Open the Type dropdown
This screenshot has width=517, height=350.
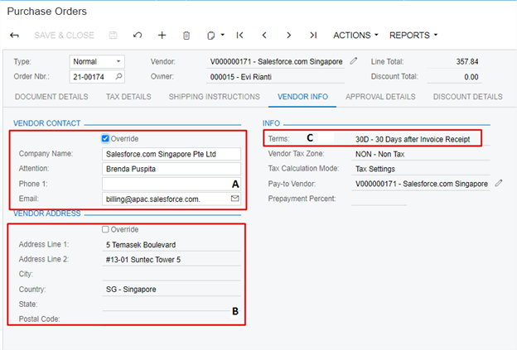[x=97, y=61]
